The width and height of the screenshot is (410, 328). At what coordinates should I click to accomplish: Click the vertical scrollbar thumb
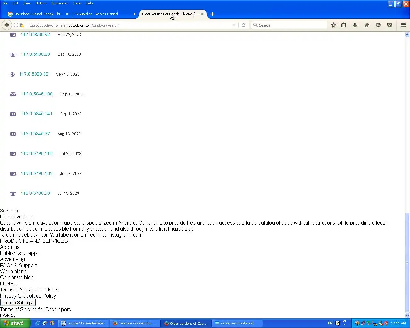[407, 263]
